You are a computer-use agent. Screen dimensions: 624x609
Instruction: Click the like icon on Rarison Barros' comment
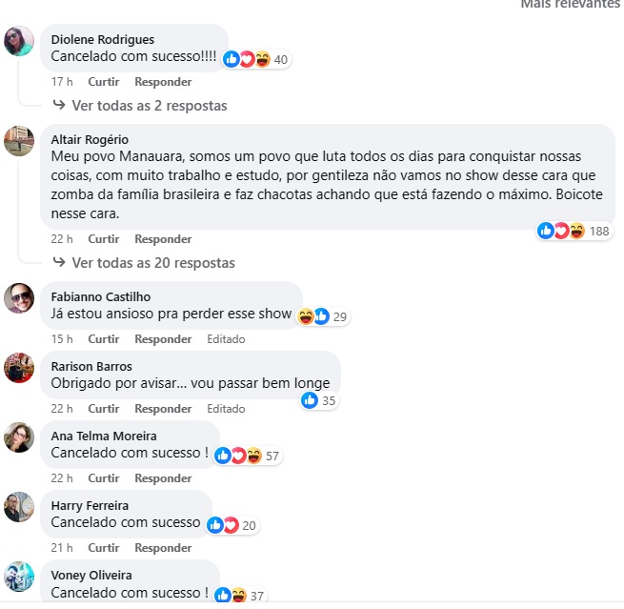click(x=310, y=400)
